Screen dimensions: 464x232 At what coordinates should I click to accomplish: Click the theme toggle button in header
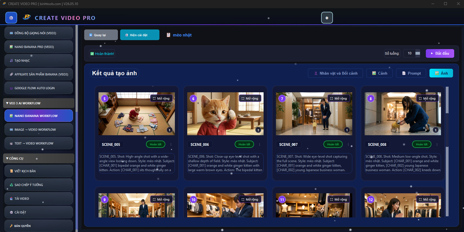click(x=327, y=18)
